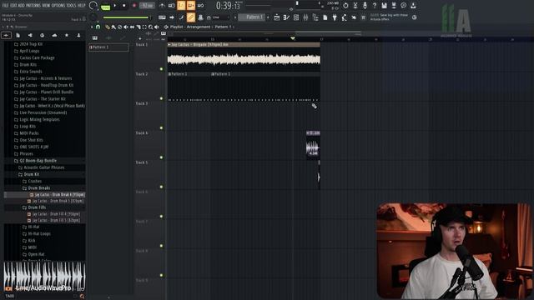This screenshot has width=534, height=300.
Task: Select the Slice tool in Playlist
Action: [x=139, y=27]
